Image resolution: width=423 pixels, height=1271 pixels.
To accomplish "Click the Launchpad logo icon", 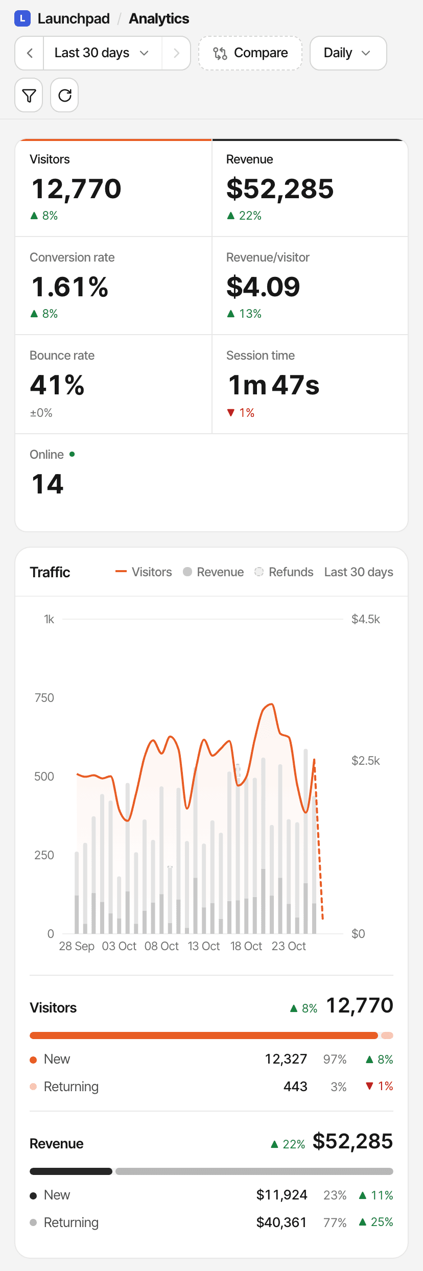I will (22, 19).
